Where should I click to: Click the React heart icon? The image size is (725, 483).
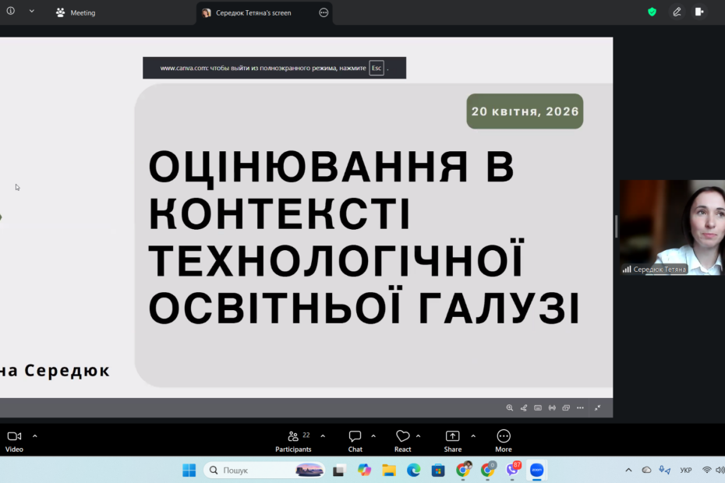coord(402,440)
